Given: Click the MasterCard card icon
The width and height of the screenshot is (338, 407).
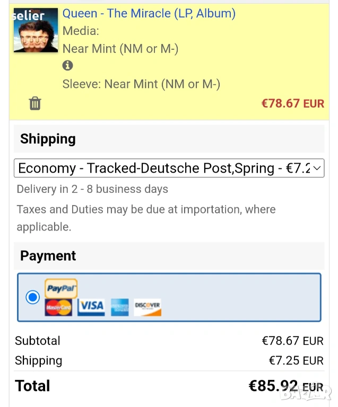Looking at the screenshot, I should tap(58, 307).
